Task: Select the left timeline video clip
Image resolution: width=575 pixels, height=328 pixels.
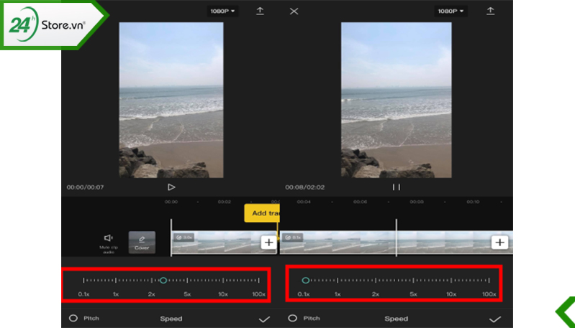Action: (x=224, y=242)
